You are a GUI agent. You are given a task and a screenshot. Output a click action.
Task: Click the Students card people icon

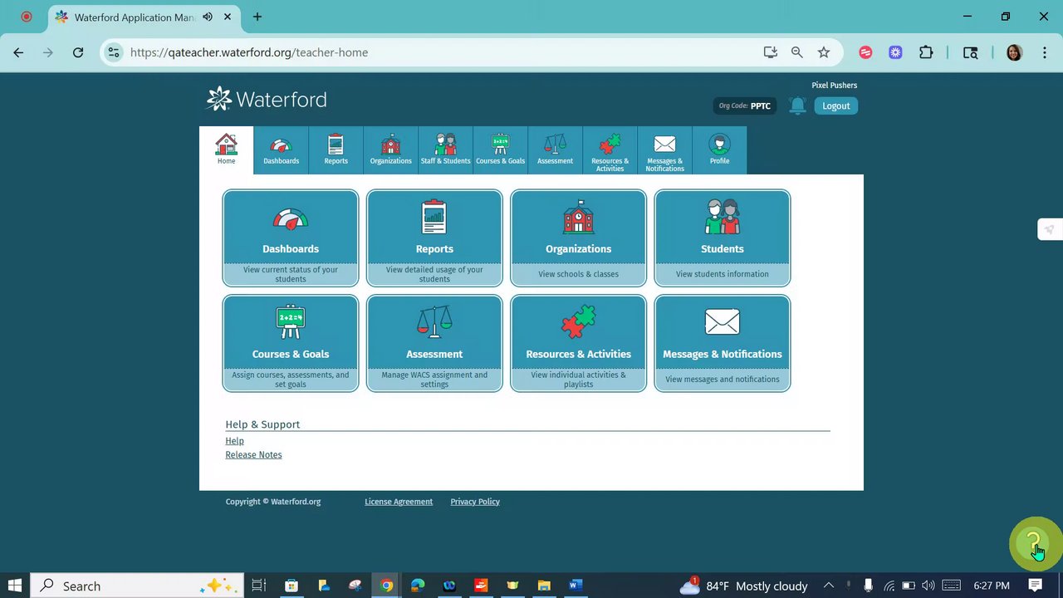coord(723,217)
